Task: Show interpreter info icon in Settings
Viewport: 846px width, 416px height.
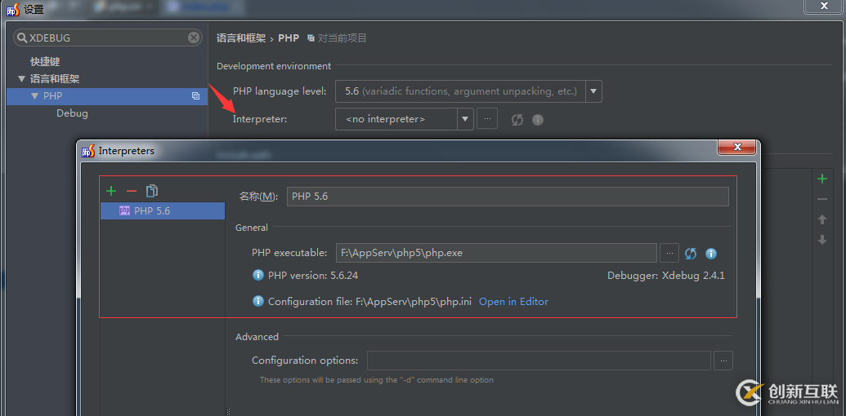Action: (x=537, y=119)
